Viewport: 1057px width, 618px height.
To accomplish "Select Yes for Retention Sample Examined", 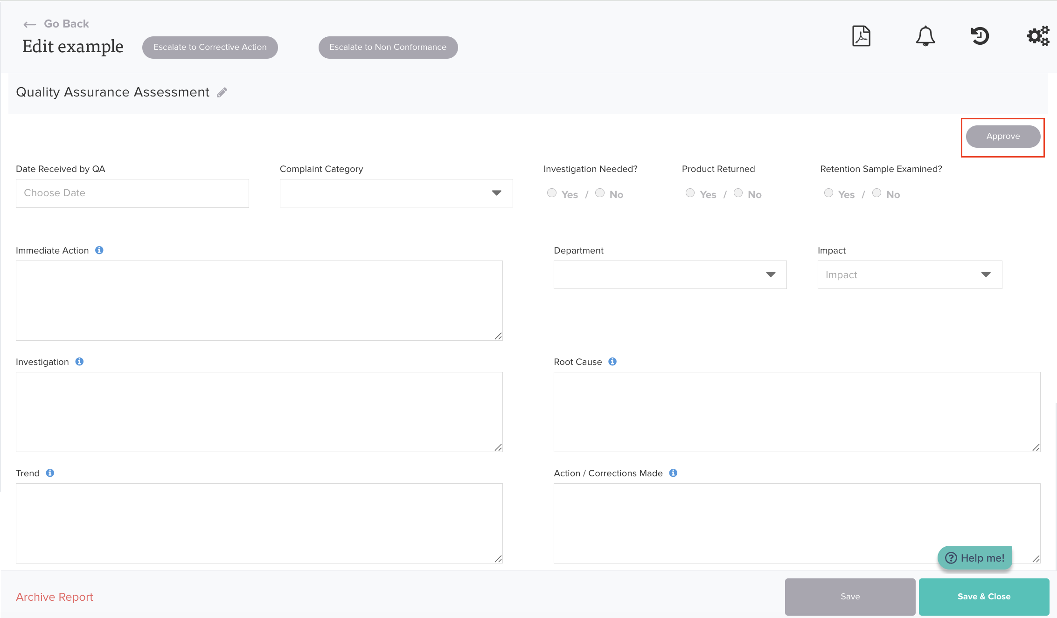I will coord(828,193).
